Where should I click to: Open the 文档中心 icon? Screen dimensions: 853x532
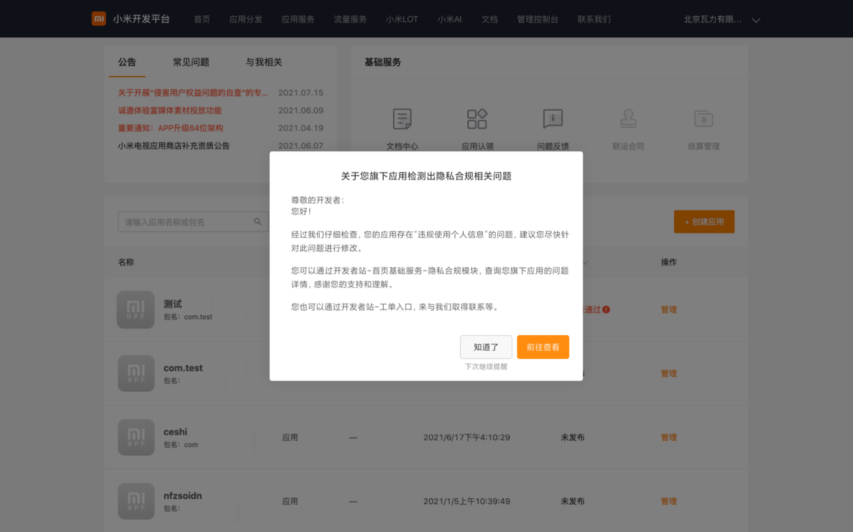(403, 119)
